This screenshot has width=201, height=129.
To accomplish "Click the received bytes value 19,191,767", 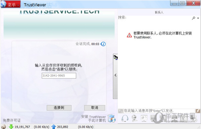I will coord(22,127).
